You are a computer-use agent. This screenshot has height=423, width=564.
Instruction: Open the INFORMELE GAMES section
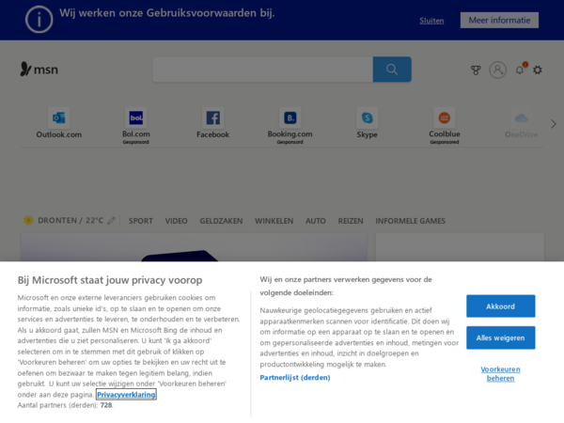point(411,221)
